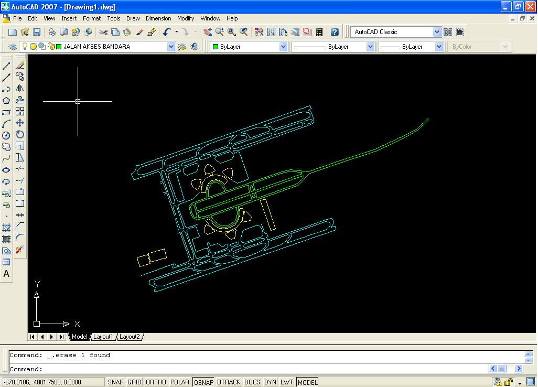The image size is (538, 387).
Task: Select the Polygon draw tool
Action: click(6, 100)
